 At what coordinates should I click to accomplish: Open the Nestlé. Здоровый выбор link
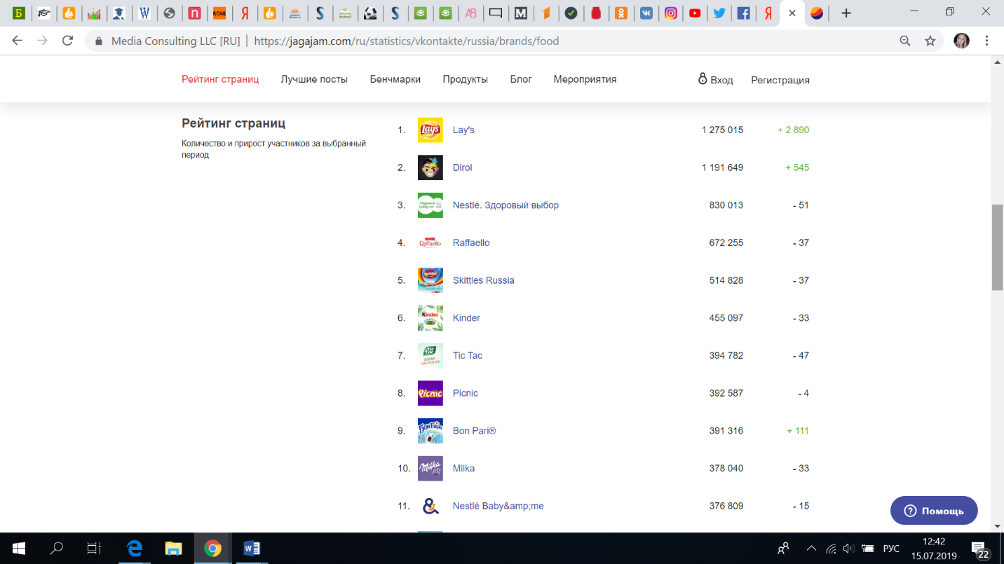(x=506, y=205)
